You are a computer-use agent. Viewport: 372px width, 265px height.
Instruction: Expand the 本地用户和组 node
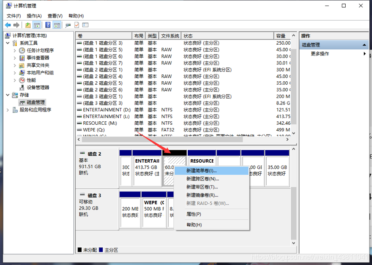[15, 73]
